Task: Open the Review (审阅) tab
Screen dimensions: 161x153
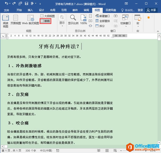Action: pos(86,10)
